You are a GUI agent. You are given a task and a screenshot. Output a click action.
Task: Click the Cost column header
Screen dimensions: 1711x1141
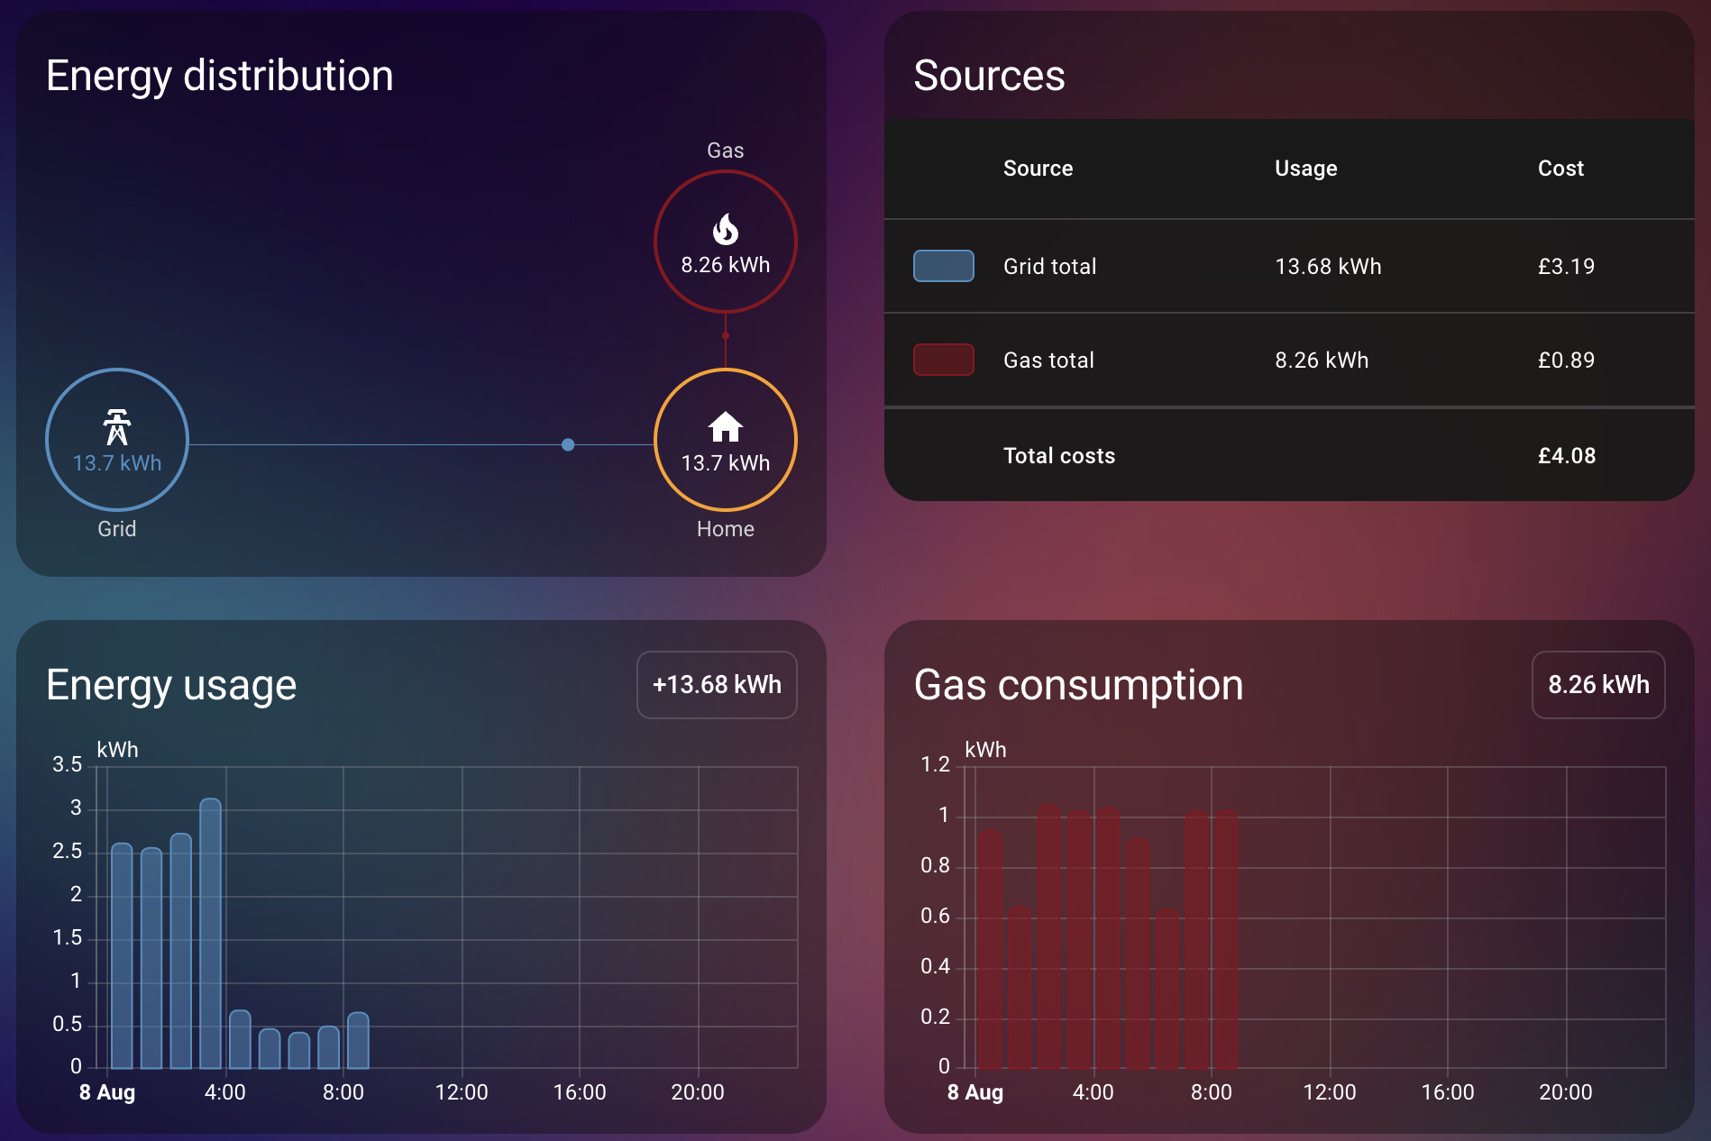tap(1560, 169)
